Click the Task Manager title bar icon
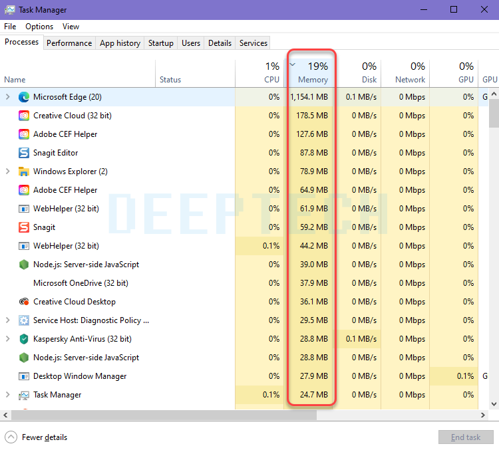 [10, 10]
